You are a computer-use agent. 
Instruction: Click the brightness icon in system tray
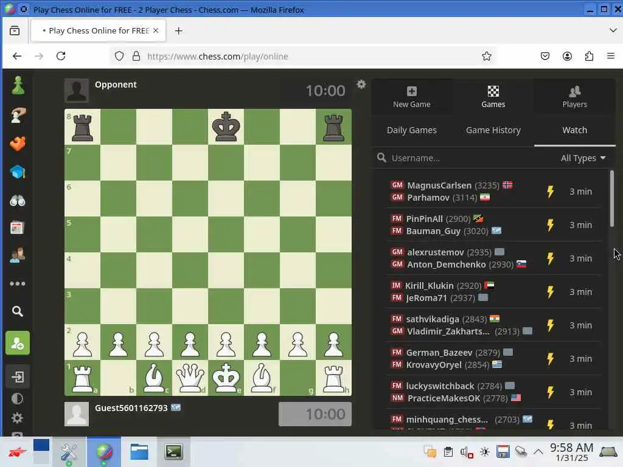[x=485, y=452]
